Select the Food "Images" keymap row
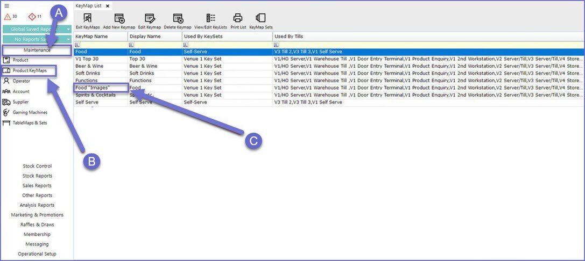This screenshot has height=261, width=585. [x=101, y=88]
